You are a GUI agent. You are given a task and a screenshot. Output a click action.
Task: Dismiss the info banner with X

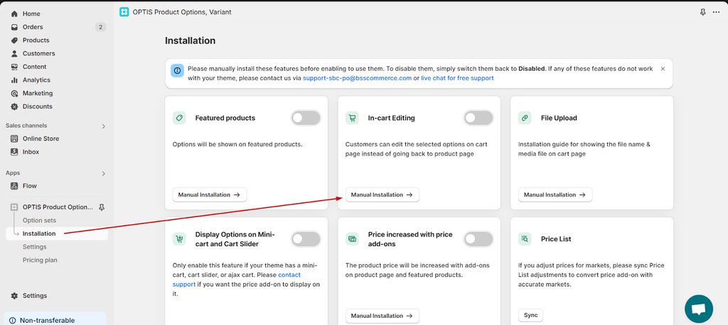663,69
